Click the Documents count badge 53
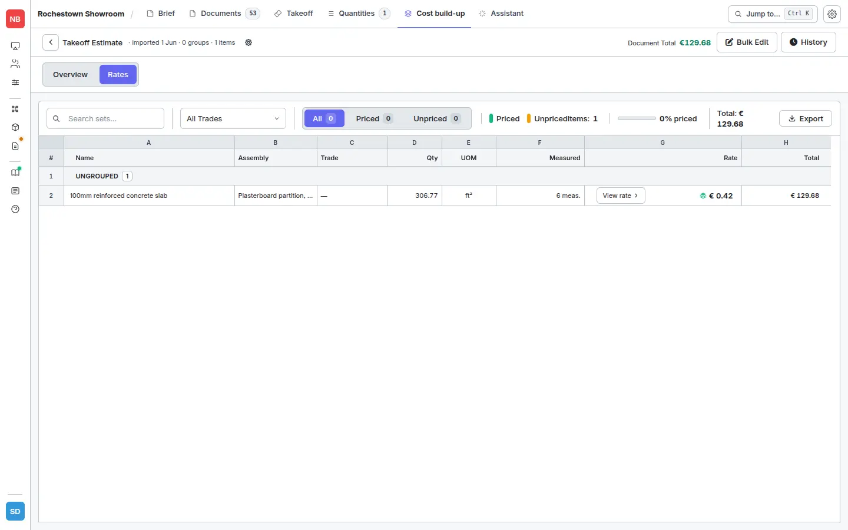Viewport: 848px width, 530px height. click(x=253, y=14)
